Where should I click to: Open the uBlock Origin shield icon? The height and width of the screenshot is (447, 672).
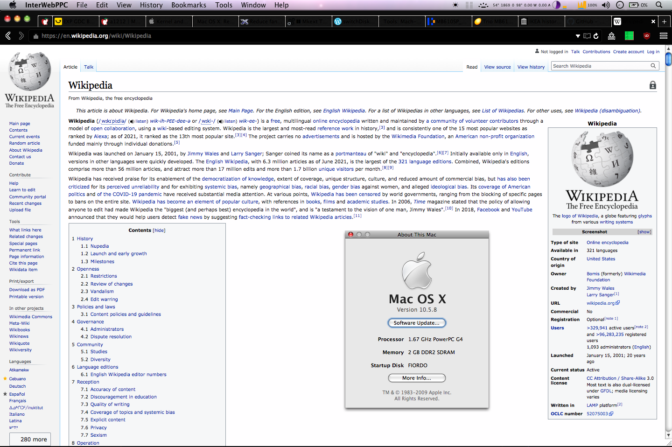(x=646, y=36)
